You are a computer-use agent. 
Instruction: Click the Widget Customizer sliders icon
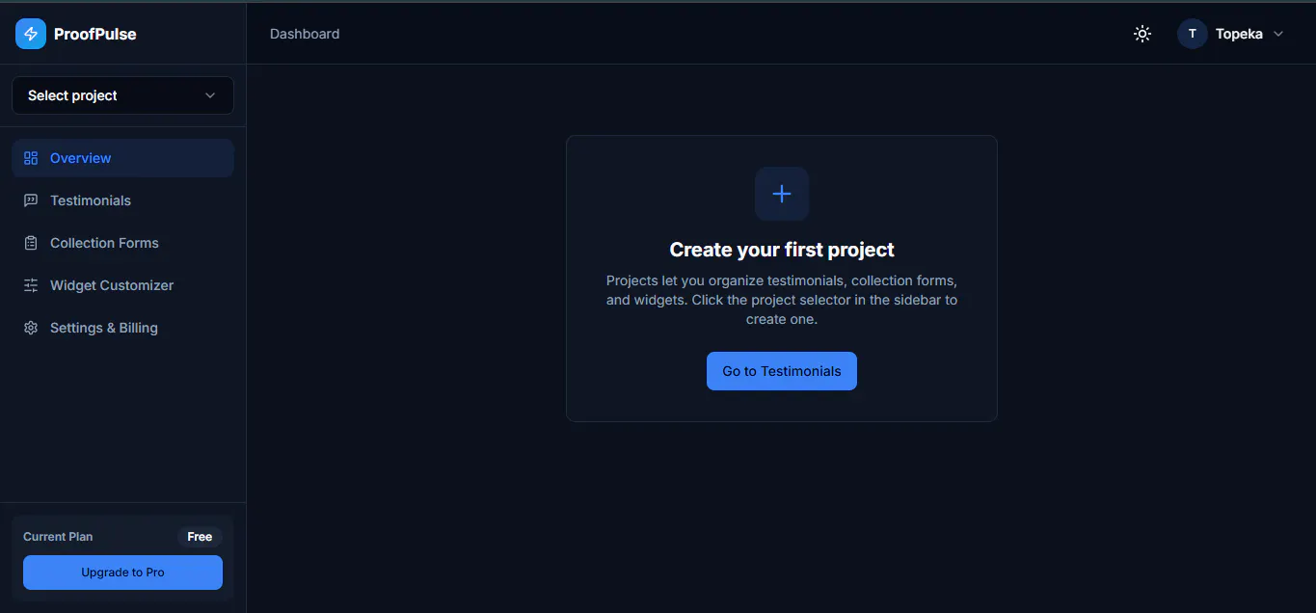tap(31, 285)
